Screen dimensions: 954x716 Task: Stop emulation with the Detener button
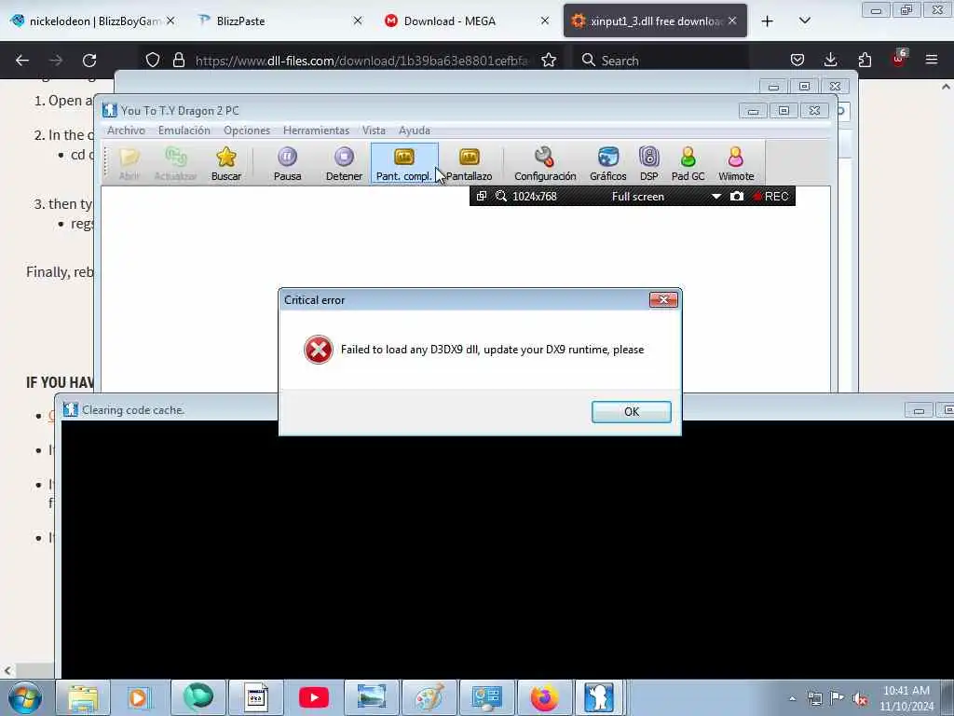coord(344,164)
